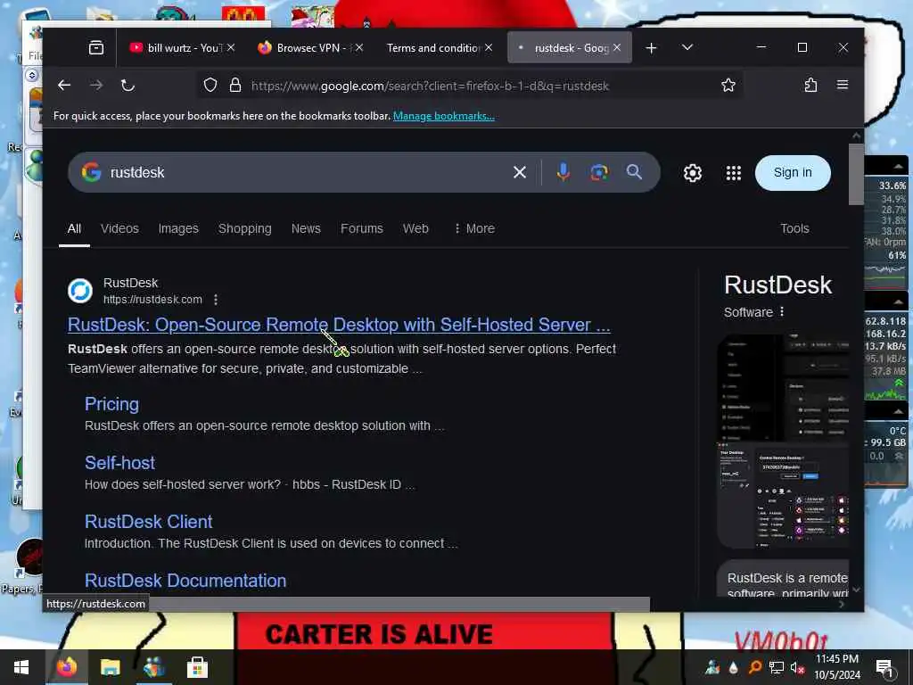Select the Images search filter

point(178,228)
